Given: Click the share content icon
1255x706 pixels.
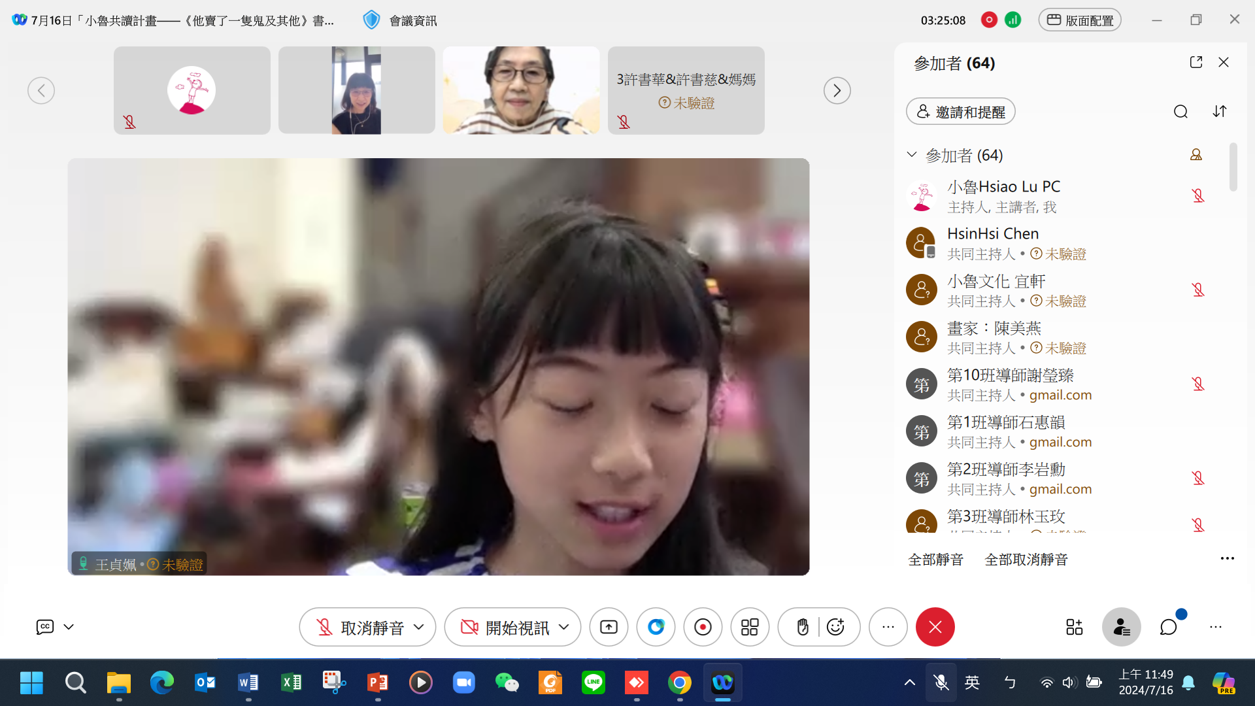Looking at the screenshot, I should 609,628.
